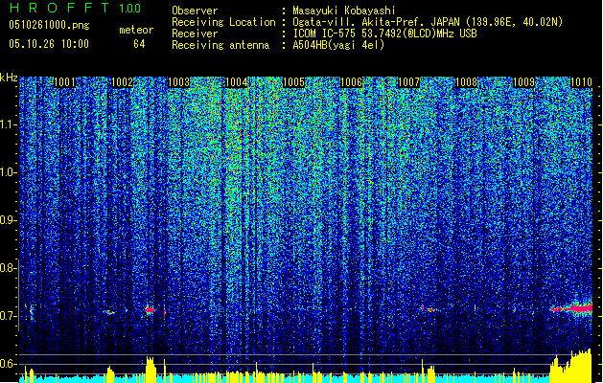Click the 1.0 frequency axis label
This screenshot has height=383, width=603.
tap(8, 172)
